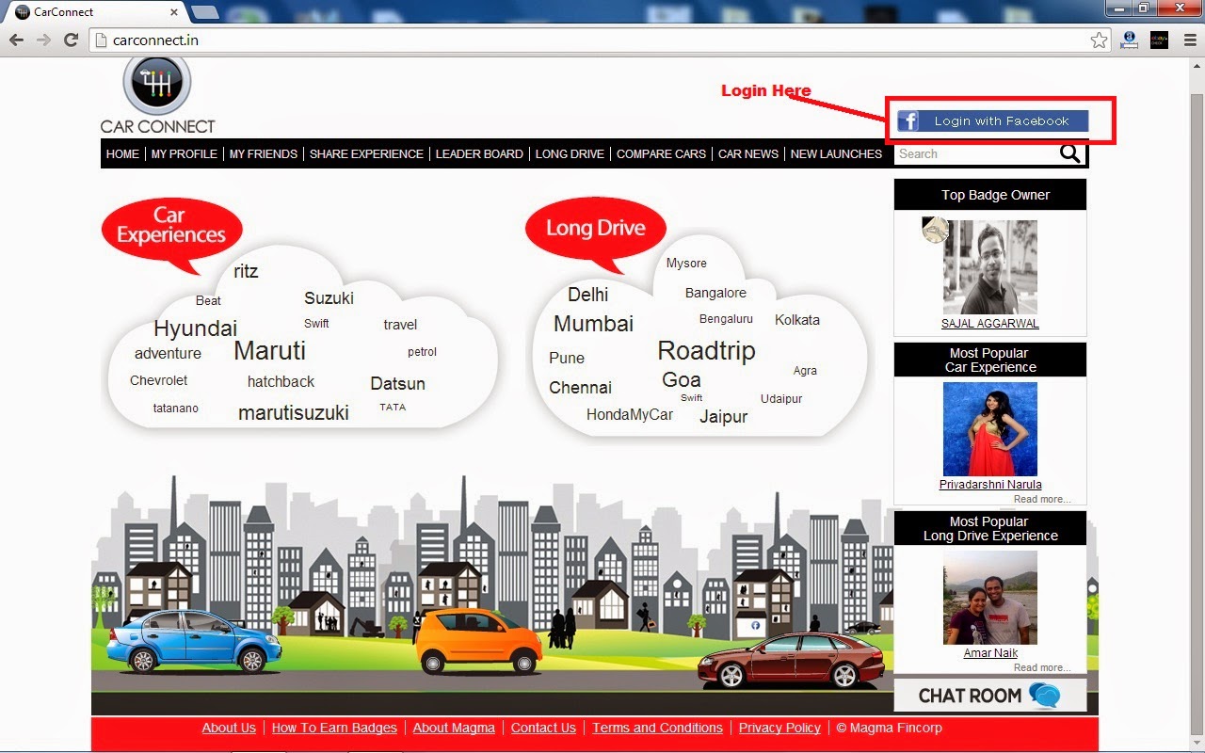Open the Car Connect logo
Image resolution: width=1205 pixels, height=753 pixels.
coord(157,94)
